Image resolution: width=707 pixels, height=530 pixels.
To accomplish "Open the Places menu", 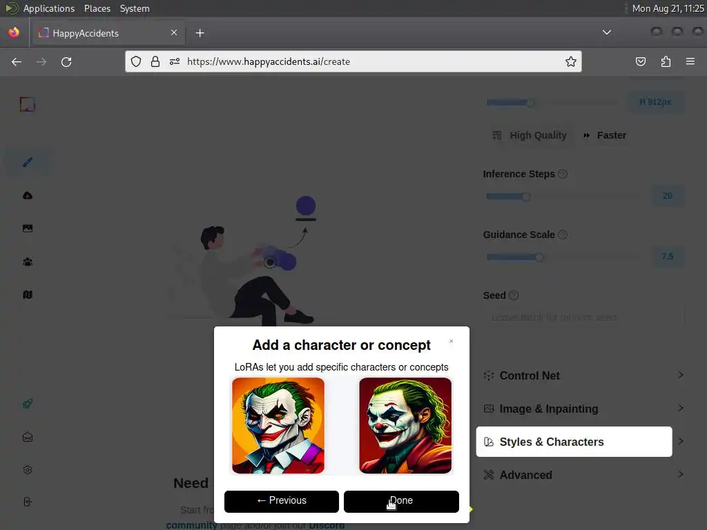I will [x=97, y=8].
